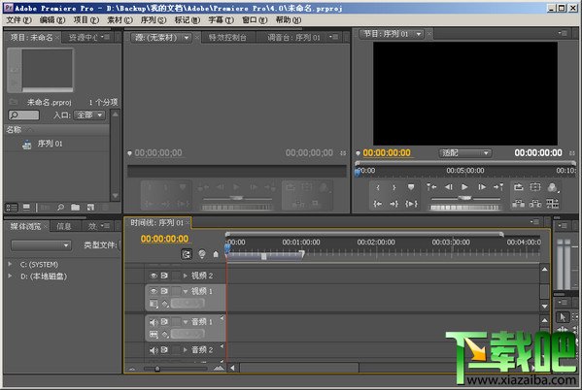Toggle Snap in the timeline panel

point(187,254)
